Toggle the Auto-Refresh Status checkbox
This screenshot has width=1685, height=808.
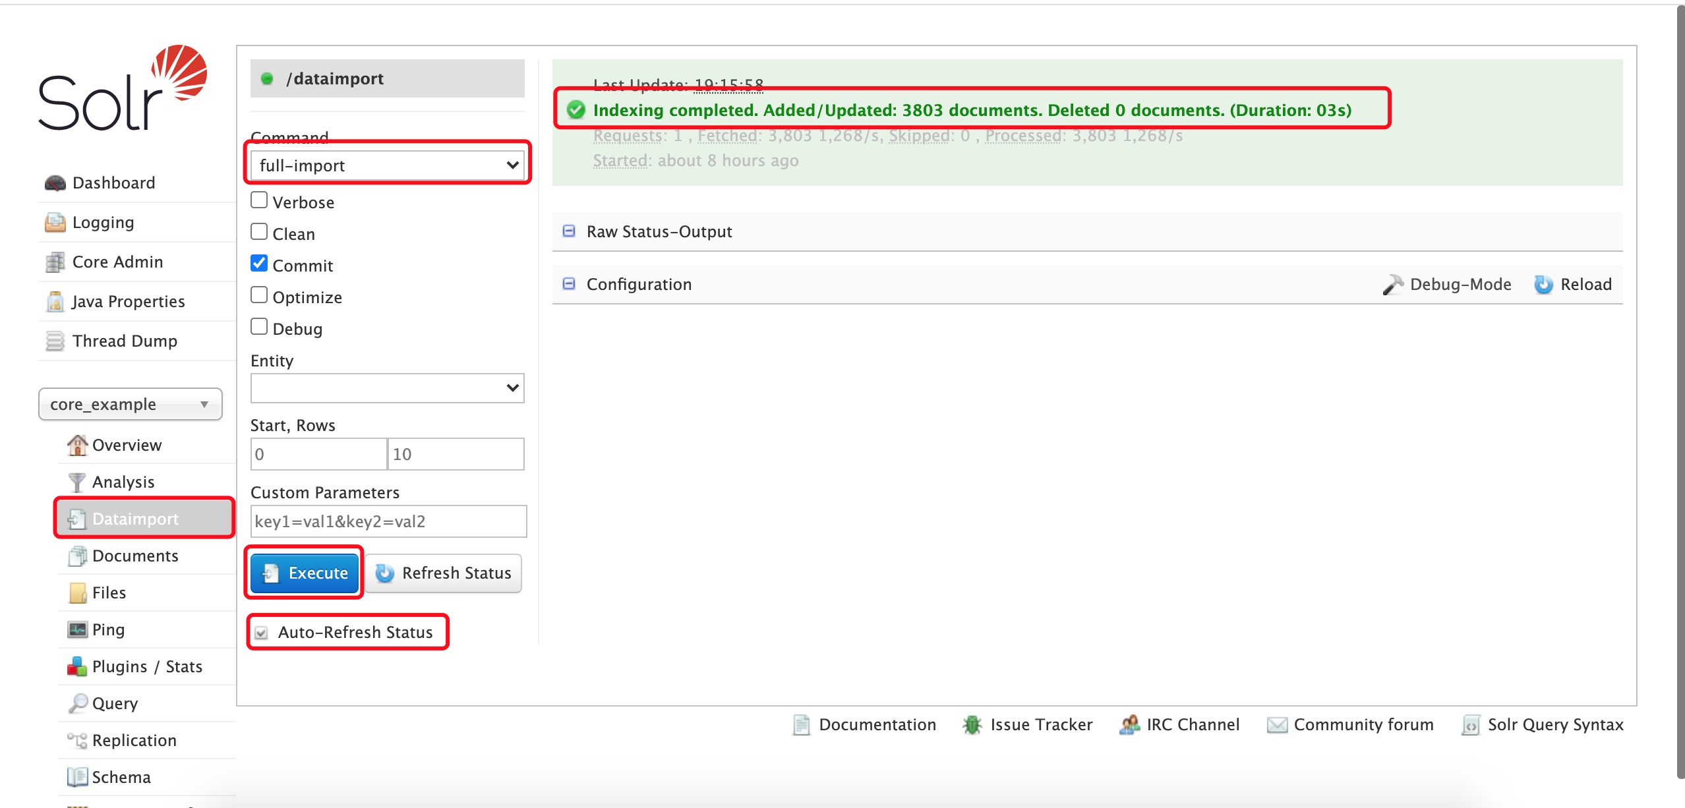262,633
